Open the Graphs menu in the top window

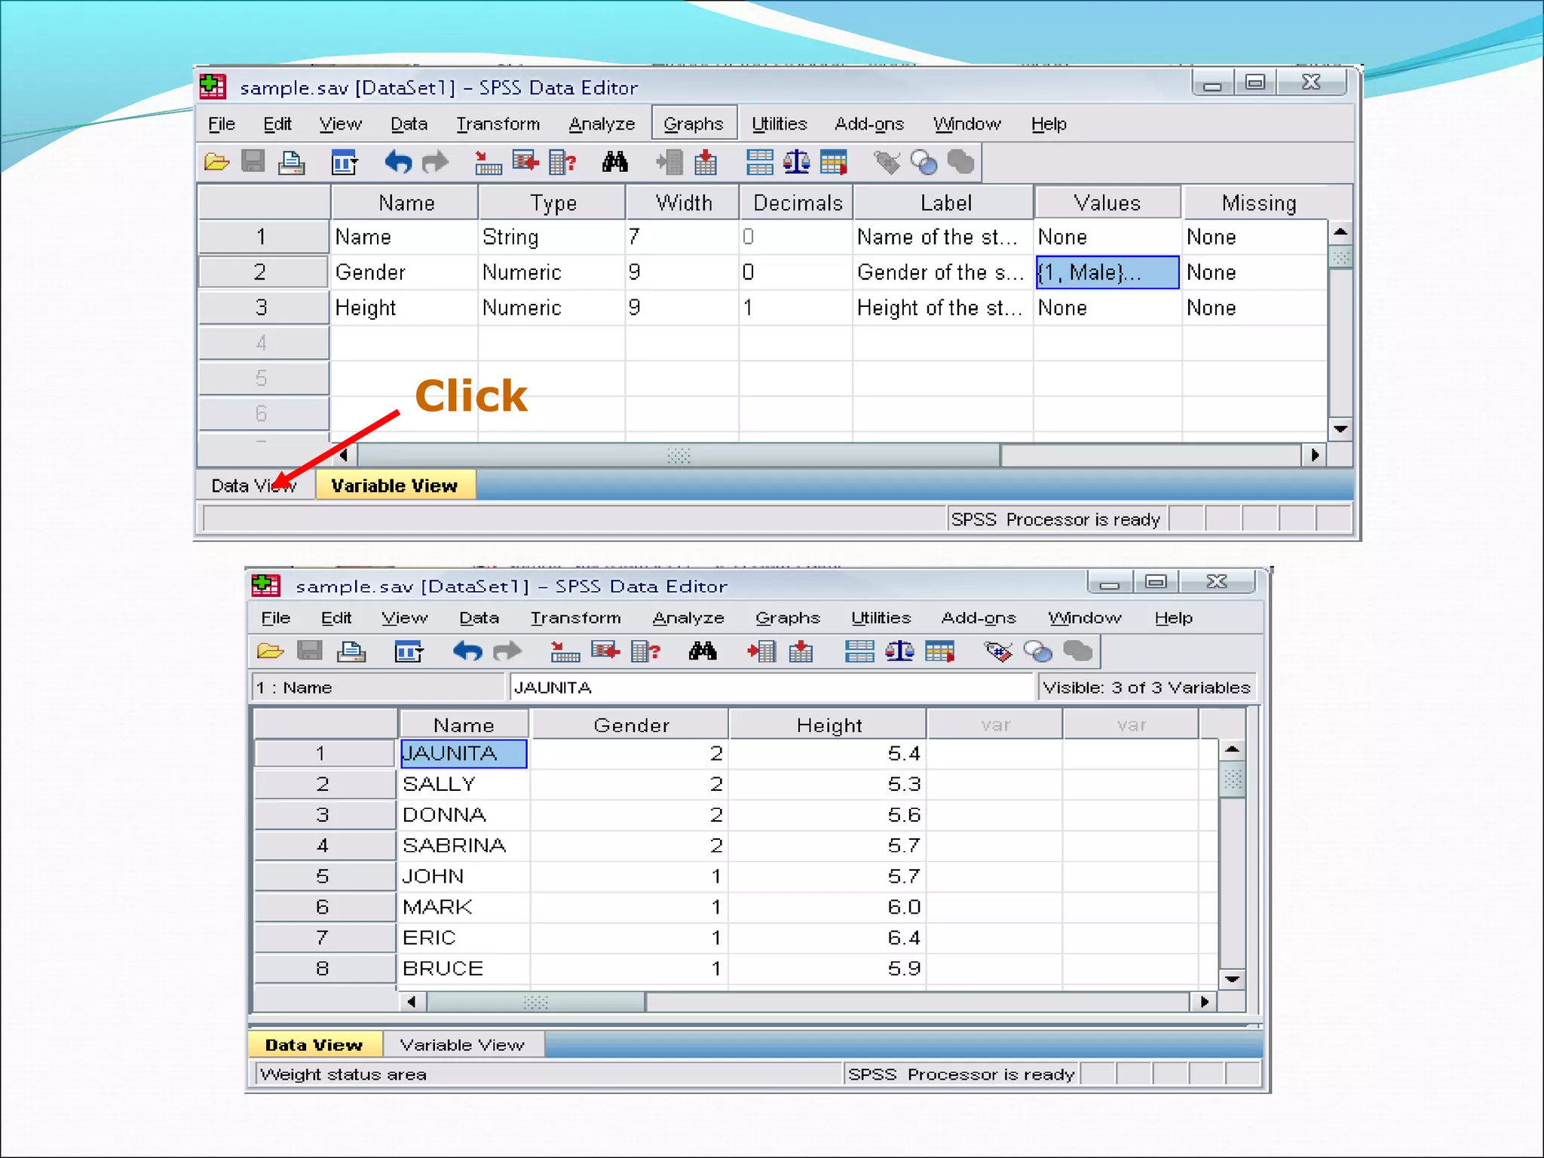(694, 124)
